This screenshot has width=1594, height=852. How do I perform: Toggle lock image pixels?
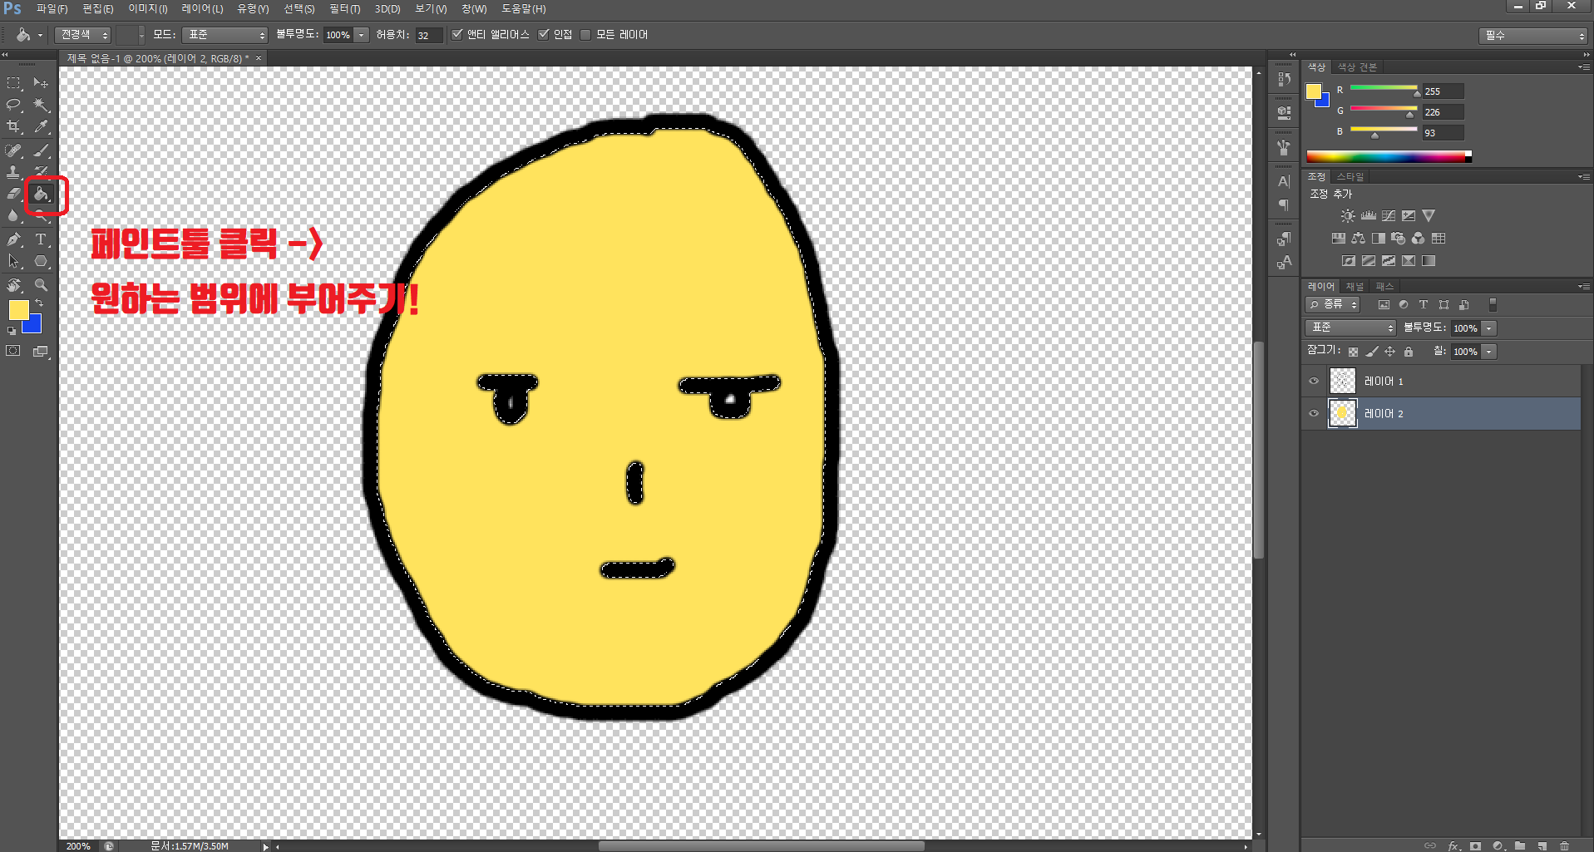click(1372, 352)
